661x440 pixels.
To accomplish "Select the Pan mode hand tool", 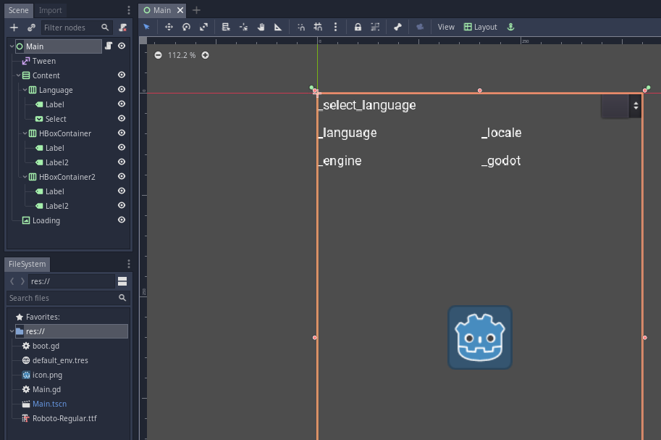I will pyautogui.click(x=261, y=27).
